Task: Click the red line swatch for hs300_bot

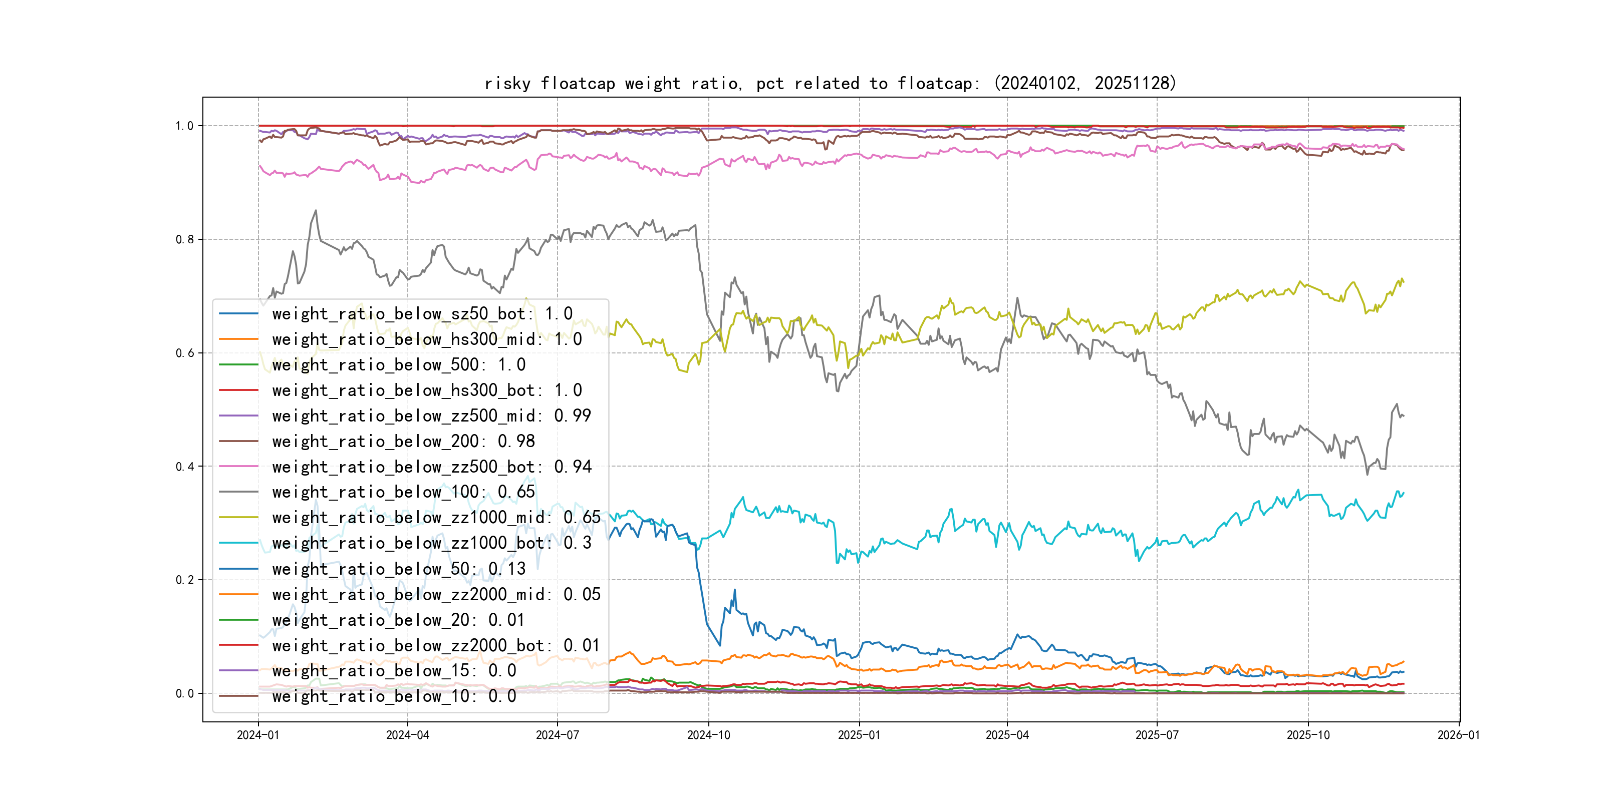Action: click(238, 390)
